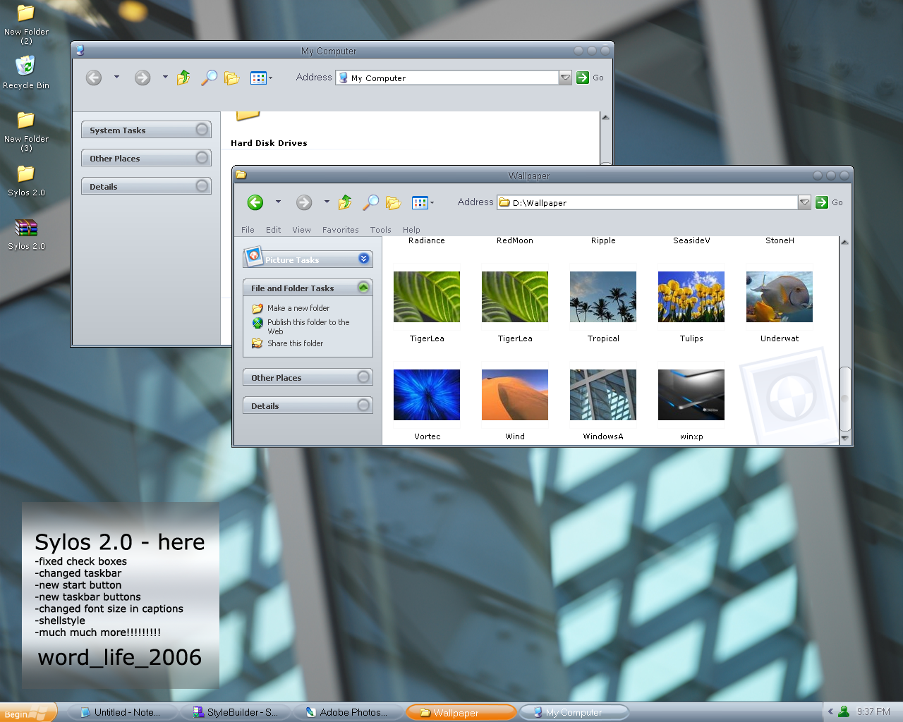Expand Details in My Computer window
Viewport: 903px width, 722px height.
pyautogui.click(x=202, y=186)
